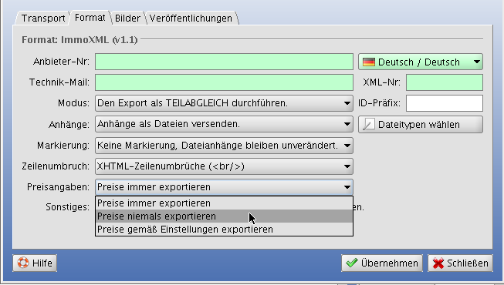
Task: Click the lifebuoy icon on Hilfe button
Action: [x=23, y=263]
